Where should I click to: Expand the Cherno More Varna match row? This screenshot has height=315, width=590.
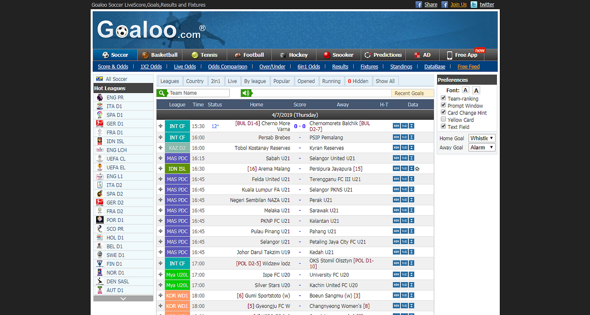(x=161, y=126)
